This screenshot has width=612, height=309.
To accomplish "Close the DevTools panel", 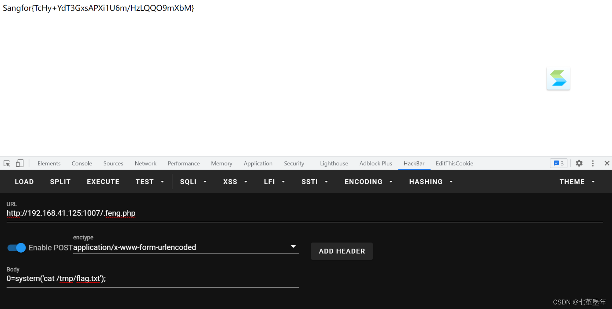I will (607, 163).
